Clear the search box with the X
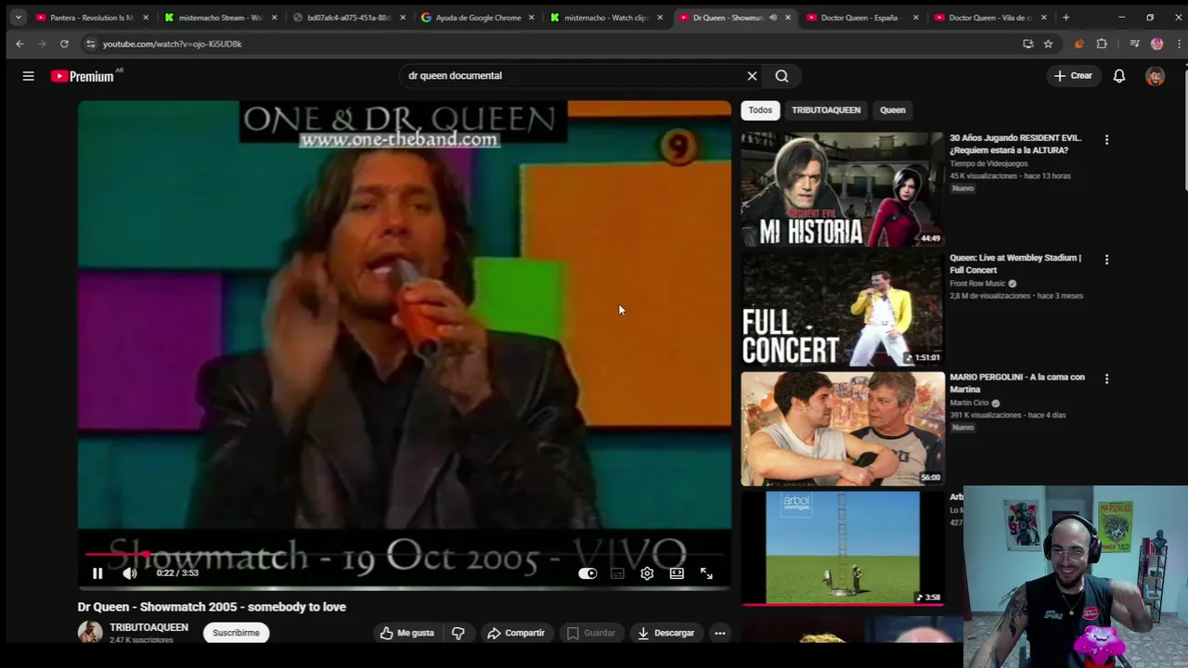Screen dimensions: 1188x668 click(x=752, y=76)
